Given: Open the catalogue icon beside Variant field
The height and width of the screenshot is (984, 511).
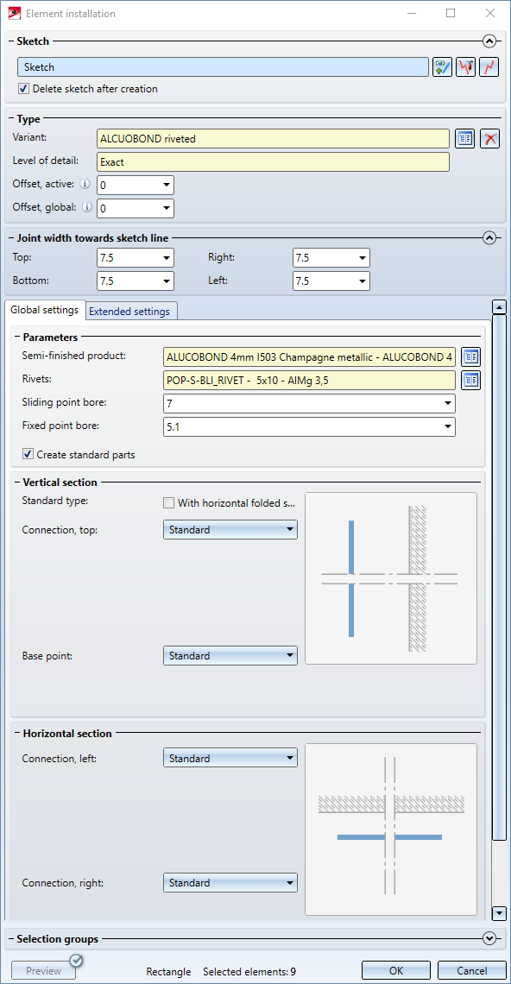Looking at the screenshot, I should tap(464, 139).
